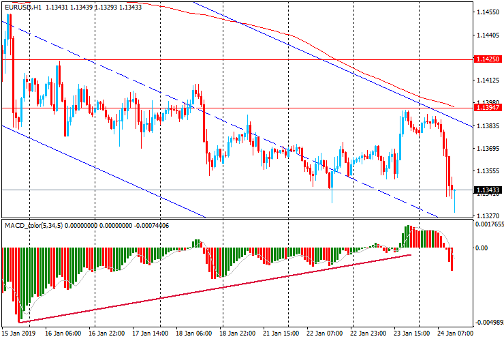Click the MACD scale value -0.004989
504x341 pixels.
[x=489, y=323]
